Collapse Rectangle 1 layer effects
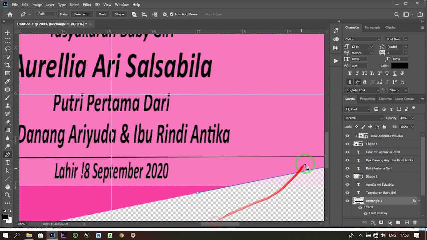The width and height of the screenshot is (427, 240). click(x=419, y=201)
